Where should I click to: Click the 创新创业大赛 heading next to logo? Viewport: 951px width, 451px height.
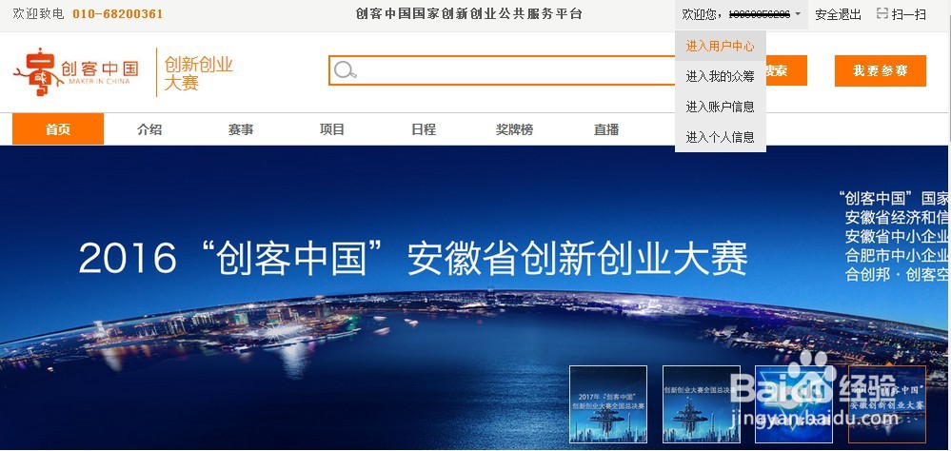(x=199, y=73)
